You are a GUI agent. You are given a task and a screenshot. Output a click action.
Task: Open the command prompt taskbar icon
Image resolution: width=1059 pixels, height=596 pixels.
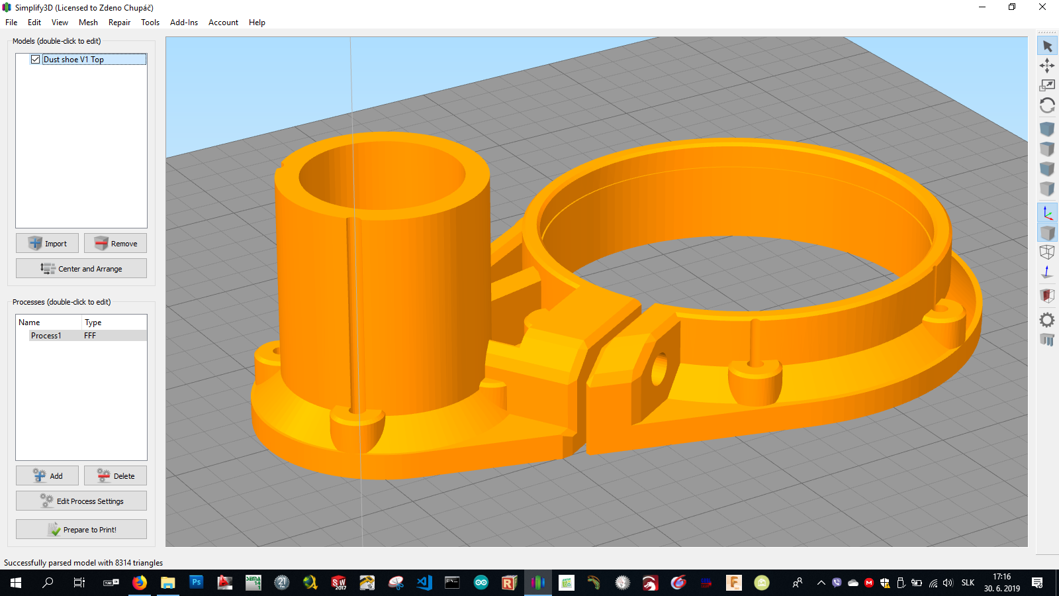click(453, 583)
